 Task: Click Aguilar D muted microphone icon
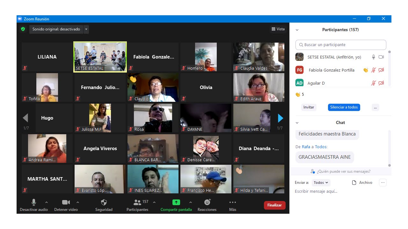[374, 83]
